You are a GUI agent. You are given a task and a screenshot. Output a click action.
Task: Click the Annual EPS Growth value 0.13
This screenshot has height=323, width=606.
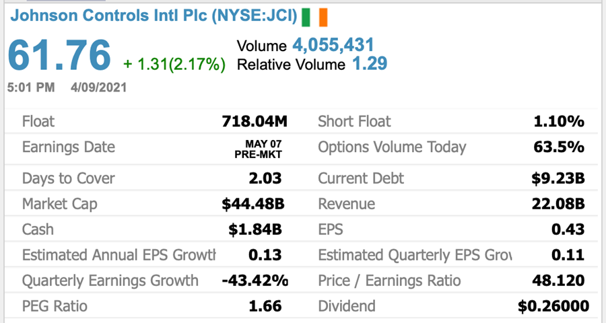point(265,255)
